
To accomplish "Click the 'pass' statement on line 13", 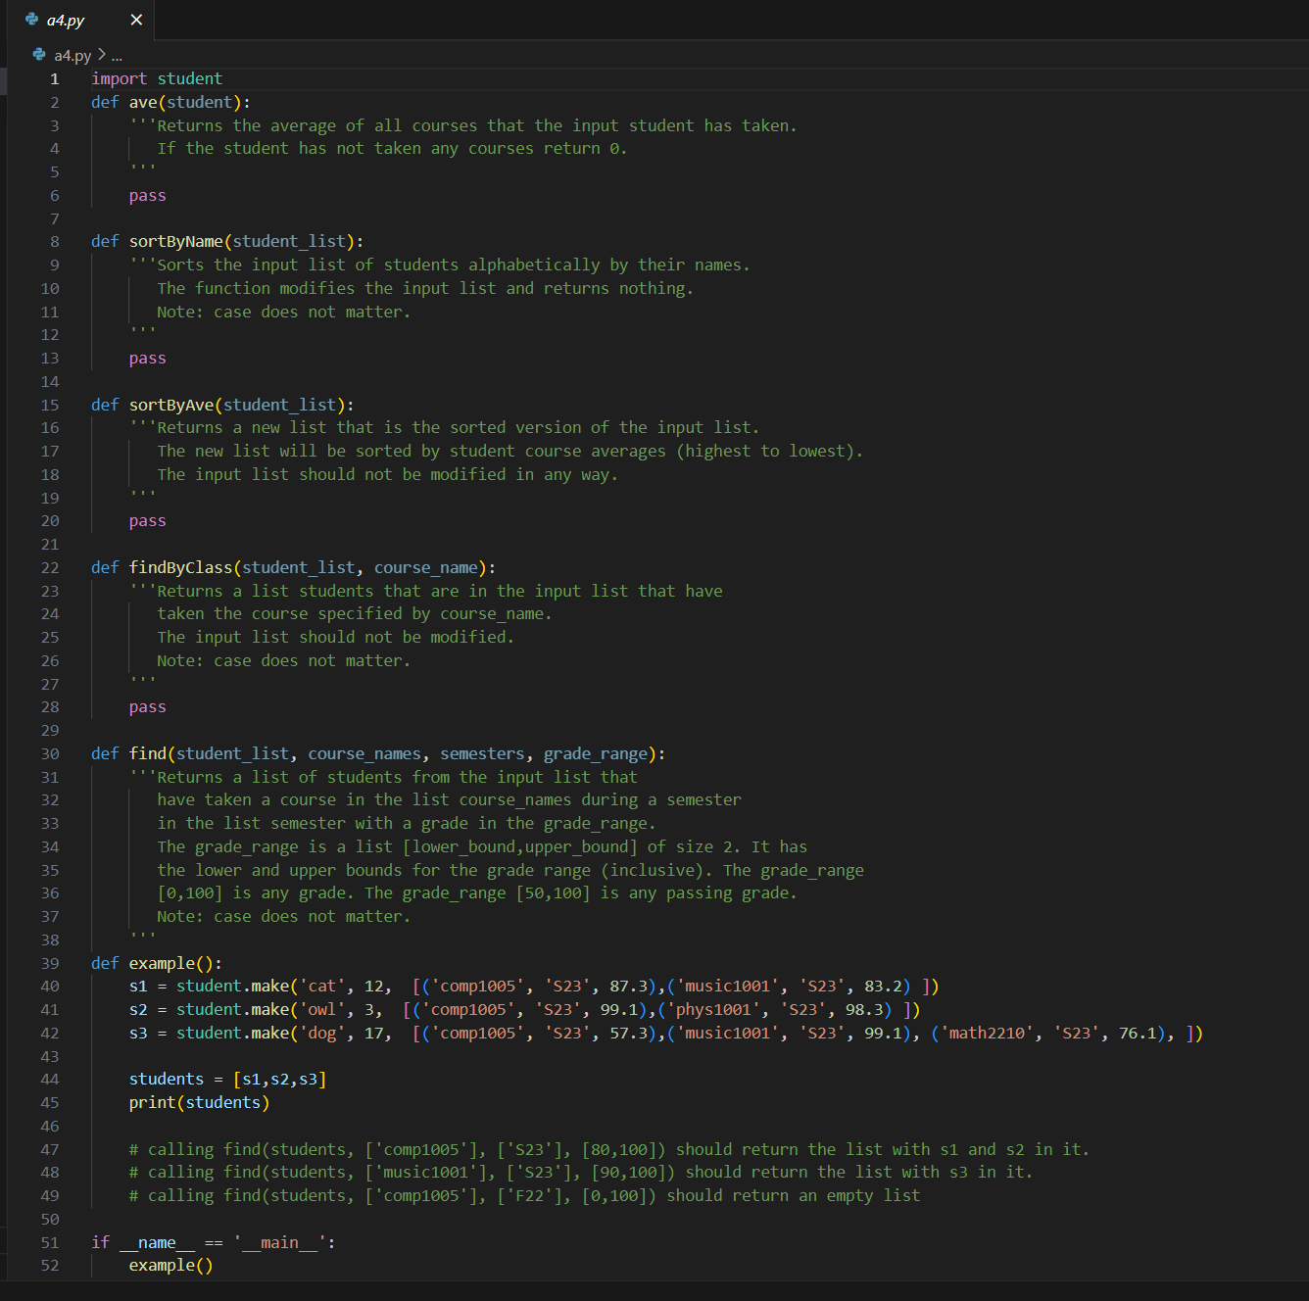I will click(148, 359).
